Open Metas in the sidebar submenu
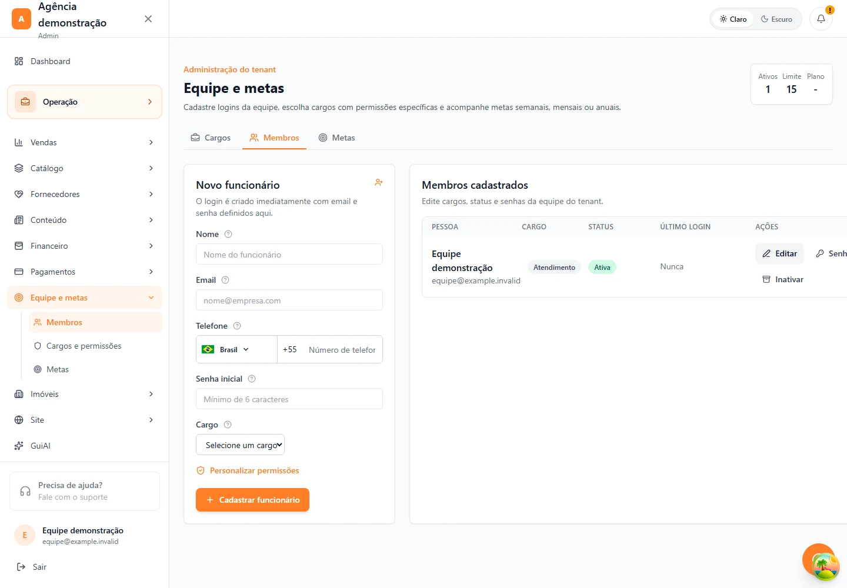Viewport: 847px width, 588px height. coord(95,369)
